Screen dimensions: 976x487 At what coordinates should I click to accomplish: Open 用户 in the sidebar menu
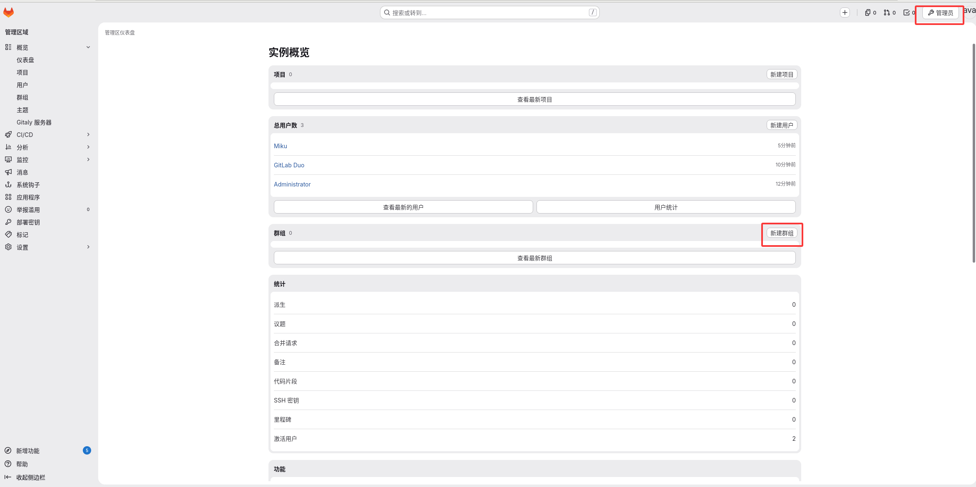coord(22,85)
